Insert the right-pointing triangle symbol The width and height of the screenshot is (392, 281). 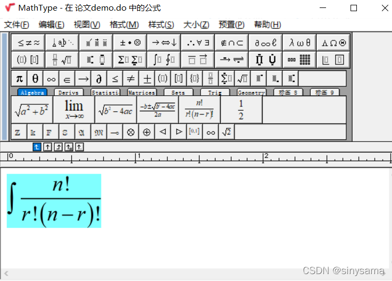(179, 132)
